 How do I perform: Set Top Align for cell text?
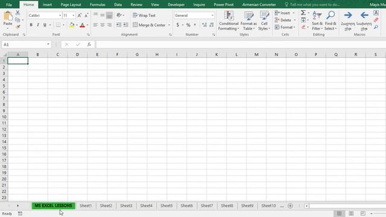95,15
